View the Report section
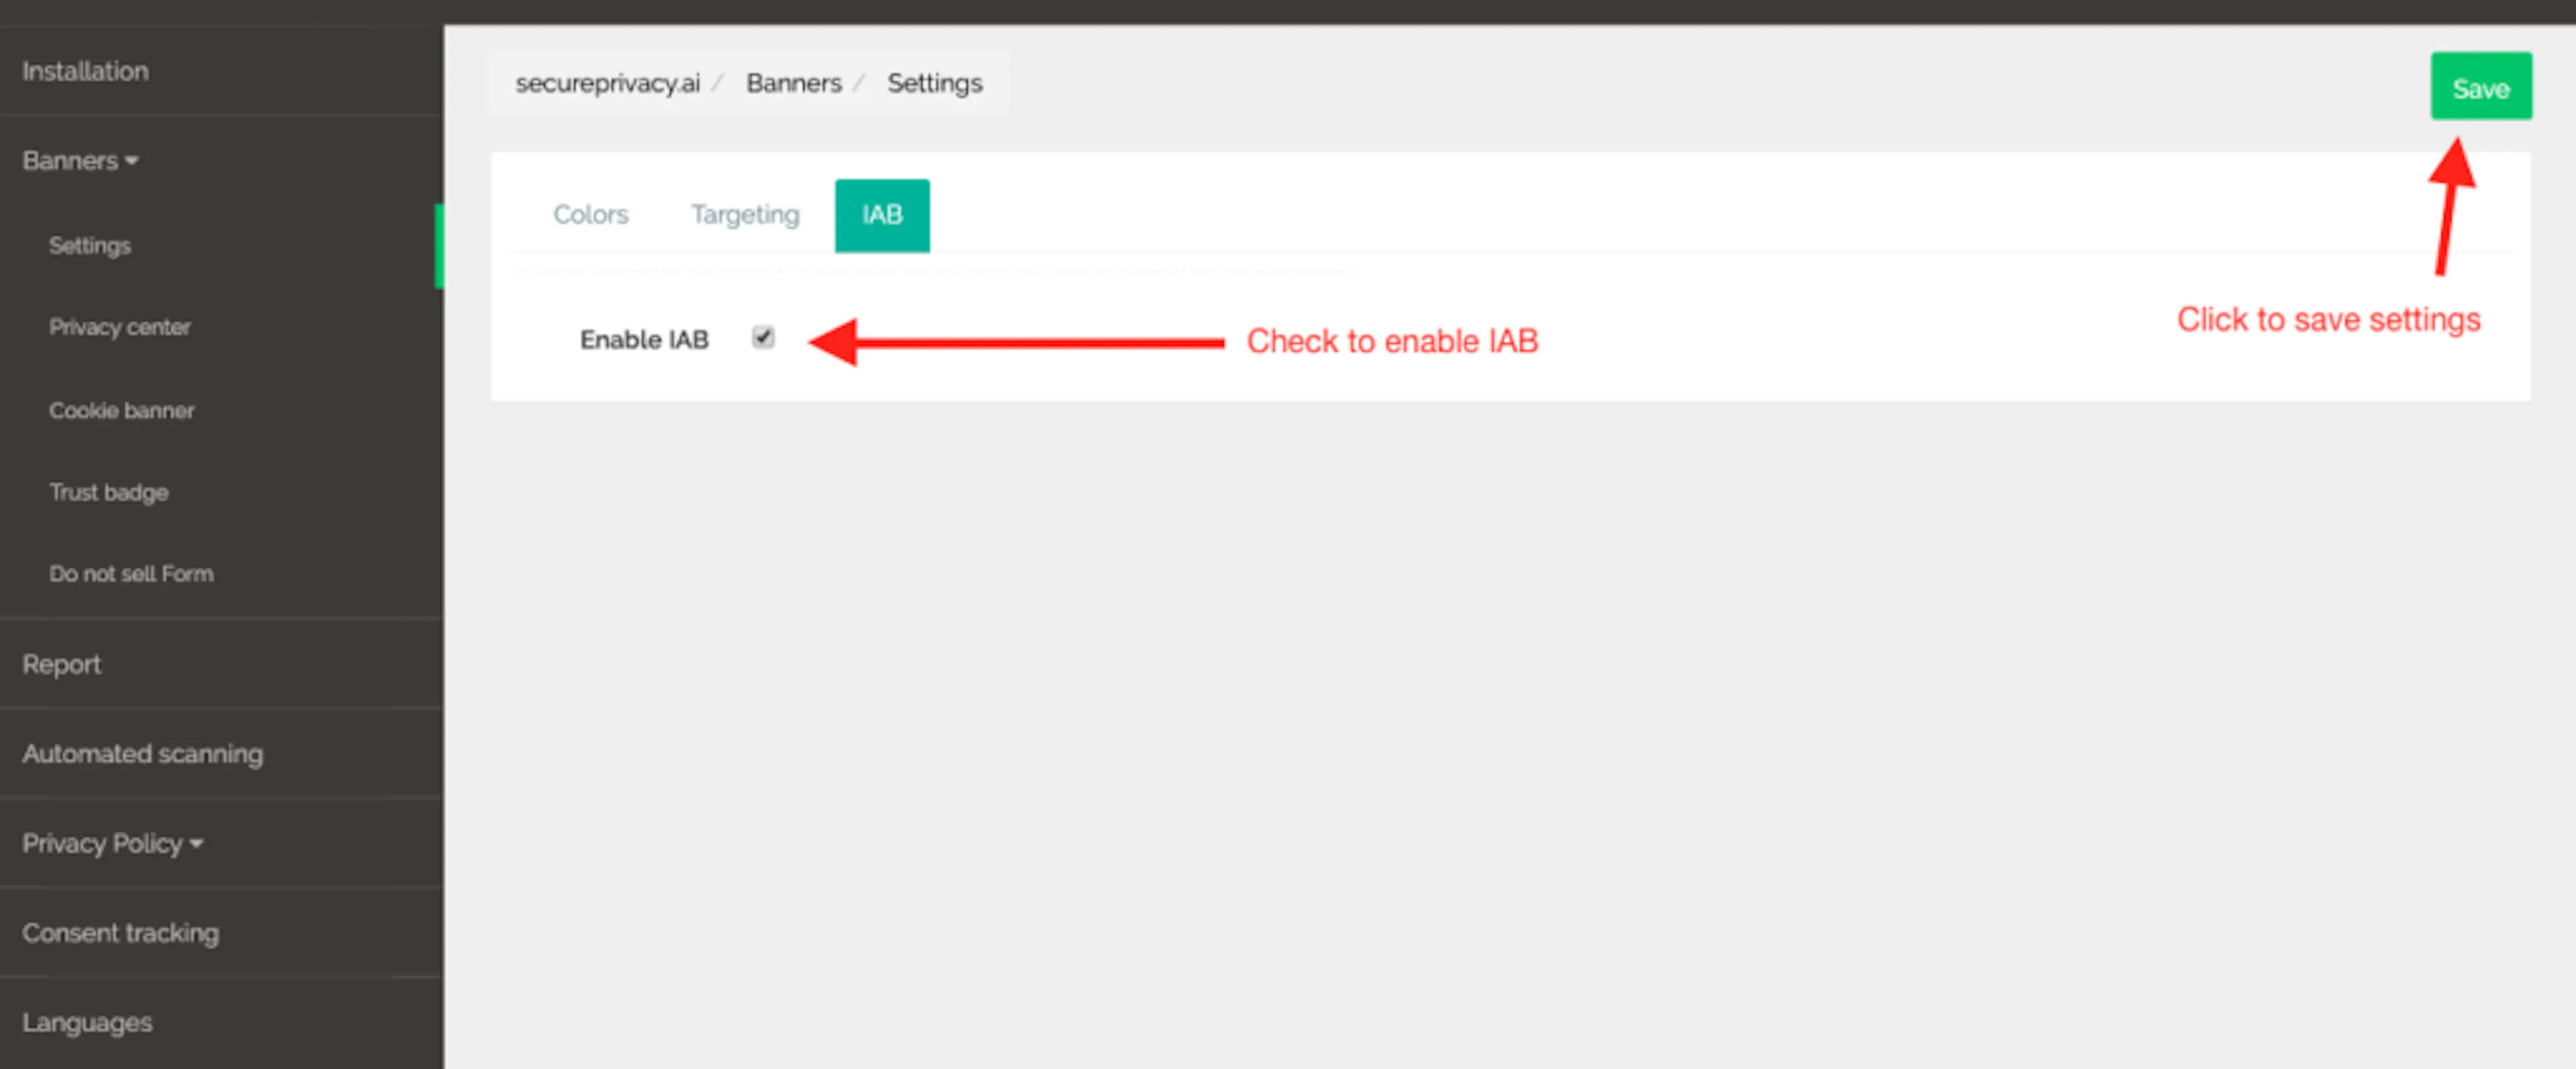This screenshot has height=1069, width=2576. click(61, 664)
